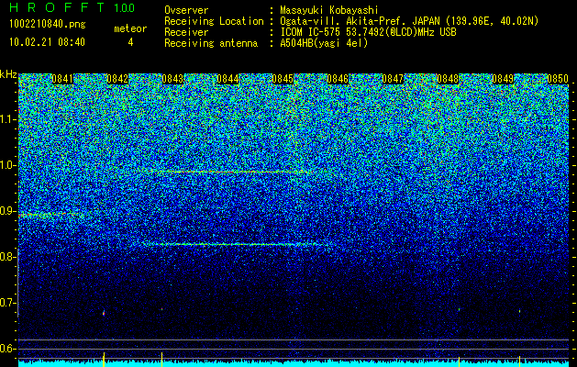The height and width of the screenshot is (367, 577).
Task: Click the 0.7 frequency axis label
Action: click(7, 303)
